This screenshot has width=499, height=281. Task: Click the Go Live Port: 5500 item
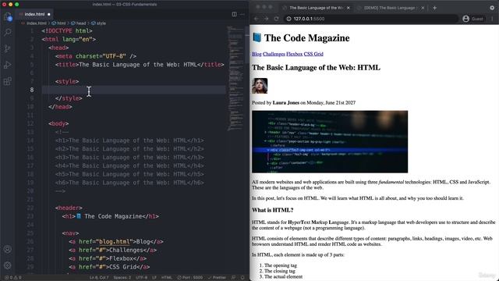[190, 278]
